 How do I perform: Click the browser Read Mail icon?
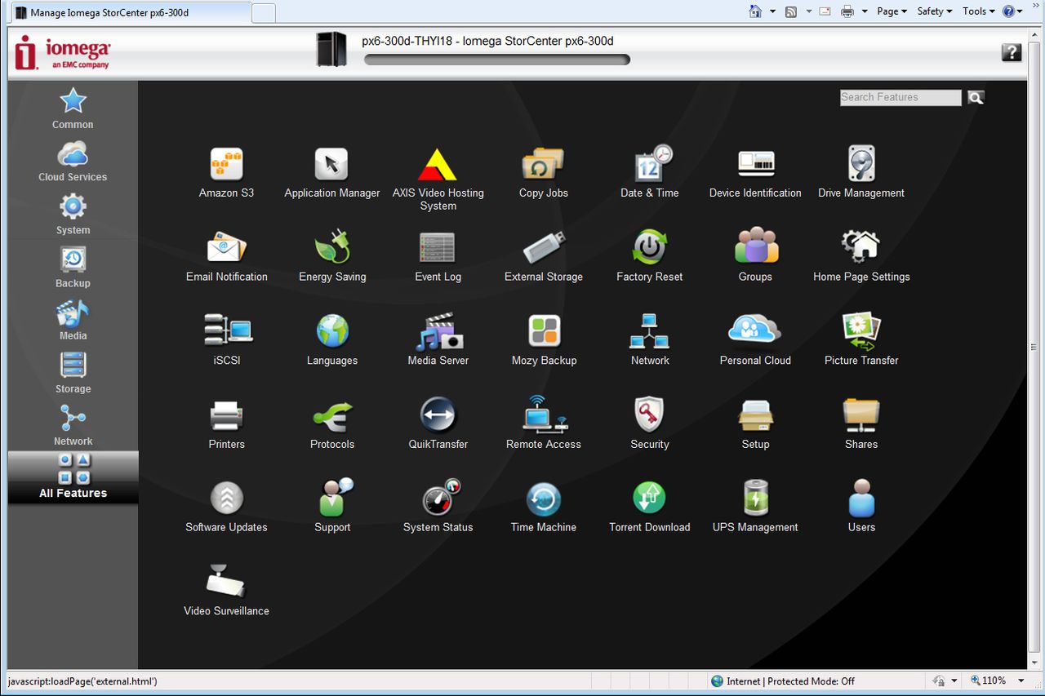pyautogui.click(x=825, y=11)
